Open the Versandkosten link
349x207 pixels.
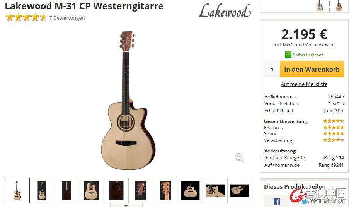coord(320,45)
